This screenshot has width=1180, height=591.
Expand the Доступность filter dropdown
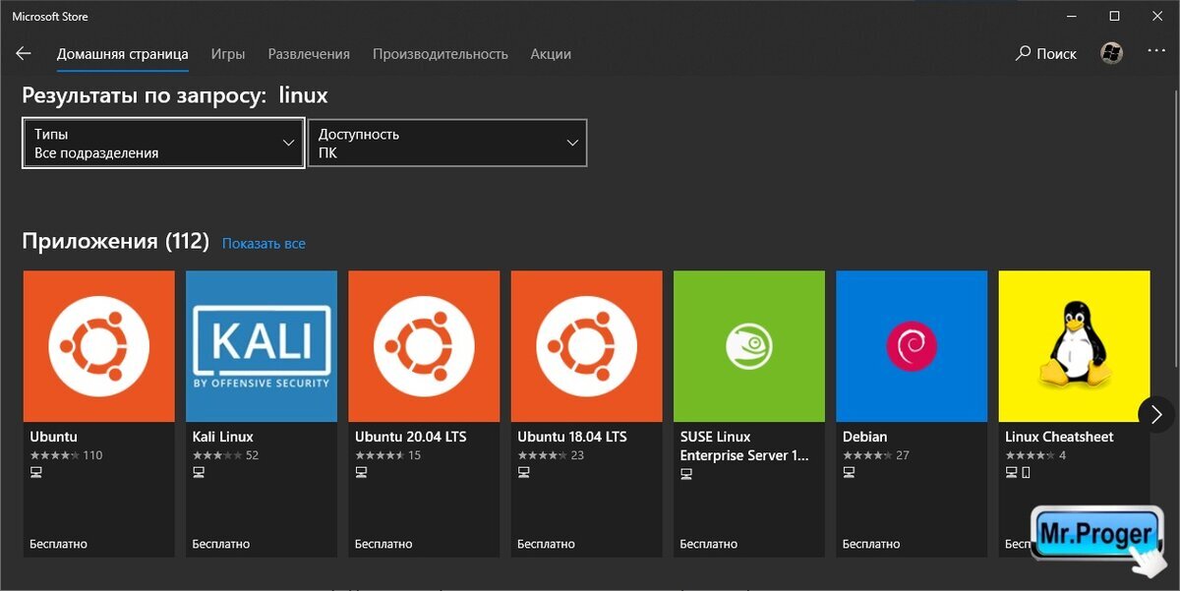coord(447,144)
